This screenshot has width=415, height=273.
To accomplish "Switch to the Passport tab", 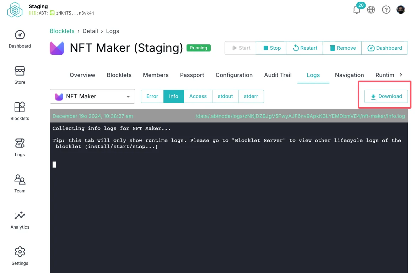I will click(192, 75).
